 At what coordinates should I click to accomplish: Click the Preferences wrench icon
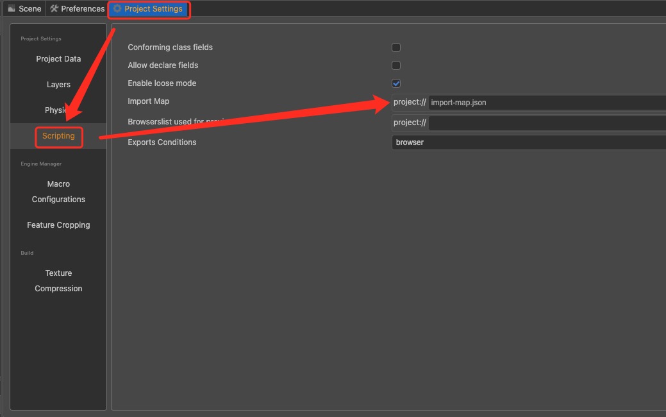coord(54,8)
